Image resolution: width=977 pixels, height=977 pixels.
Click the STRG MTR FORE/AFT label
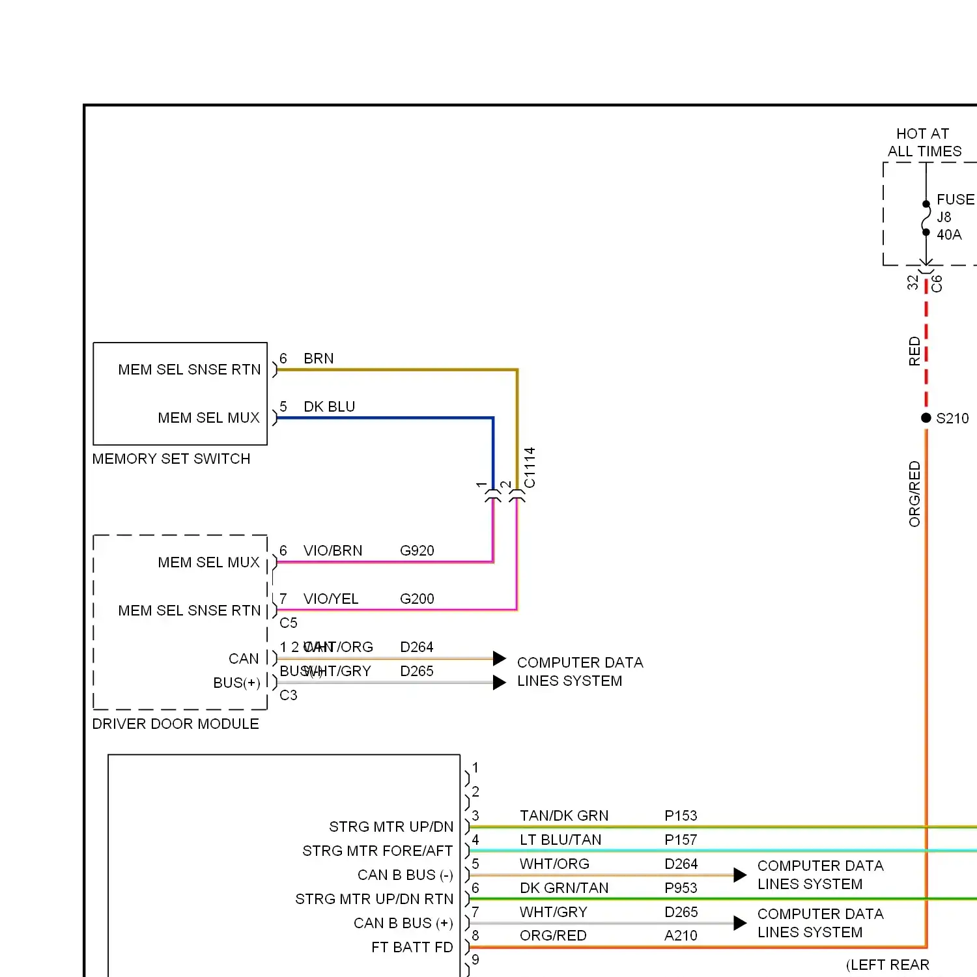point(378,851)
